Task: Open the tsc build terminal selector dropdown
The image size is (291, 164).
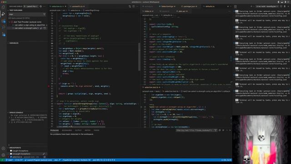Action: click(x=267, y=6)
